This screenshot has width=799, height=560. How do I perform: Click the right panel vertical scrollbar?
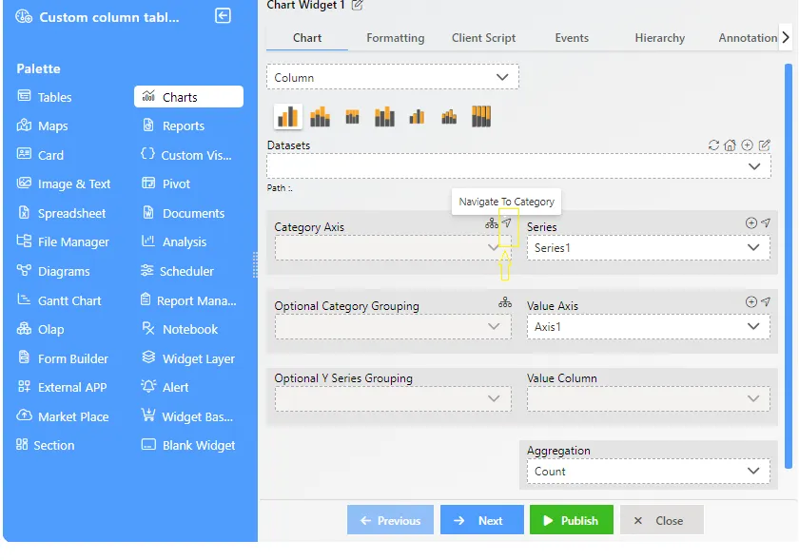coord(789,265)
